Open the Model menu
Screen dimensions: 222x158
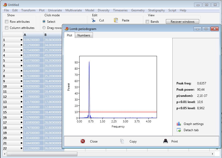(90, 10)
